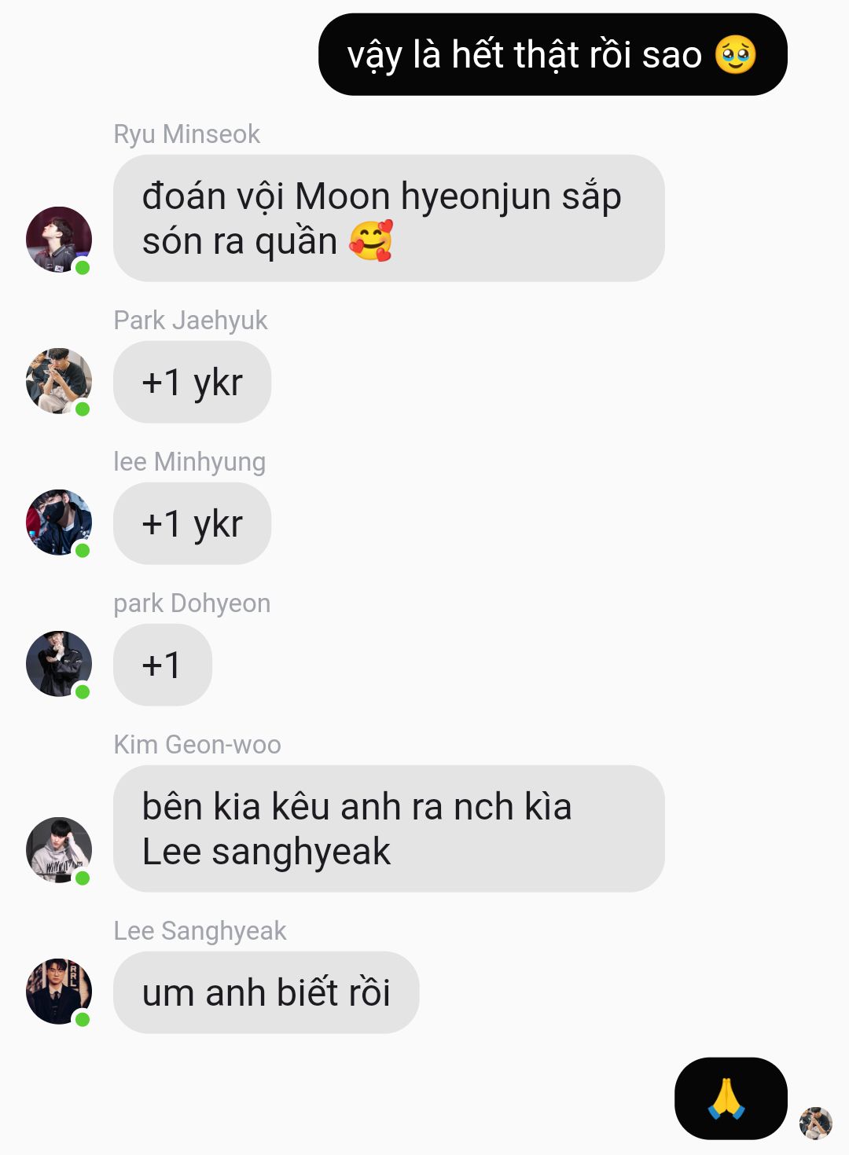This screenshot has width=849, height=1155.
Task: Tap park Dohyeon's profile avatar
Action: (x=59, y=664)
